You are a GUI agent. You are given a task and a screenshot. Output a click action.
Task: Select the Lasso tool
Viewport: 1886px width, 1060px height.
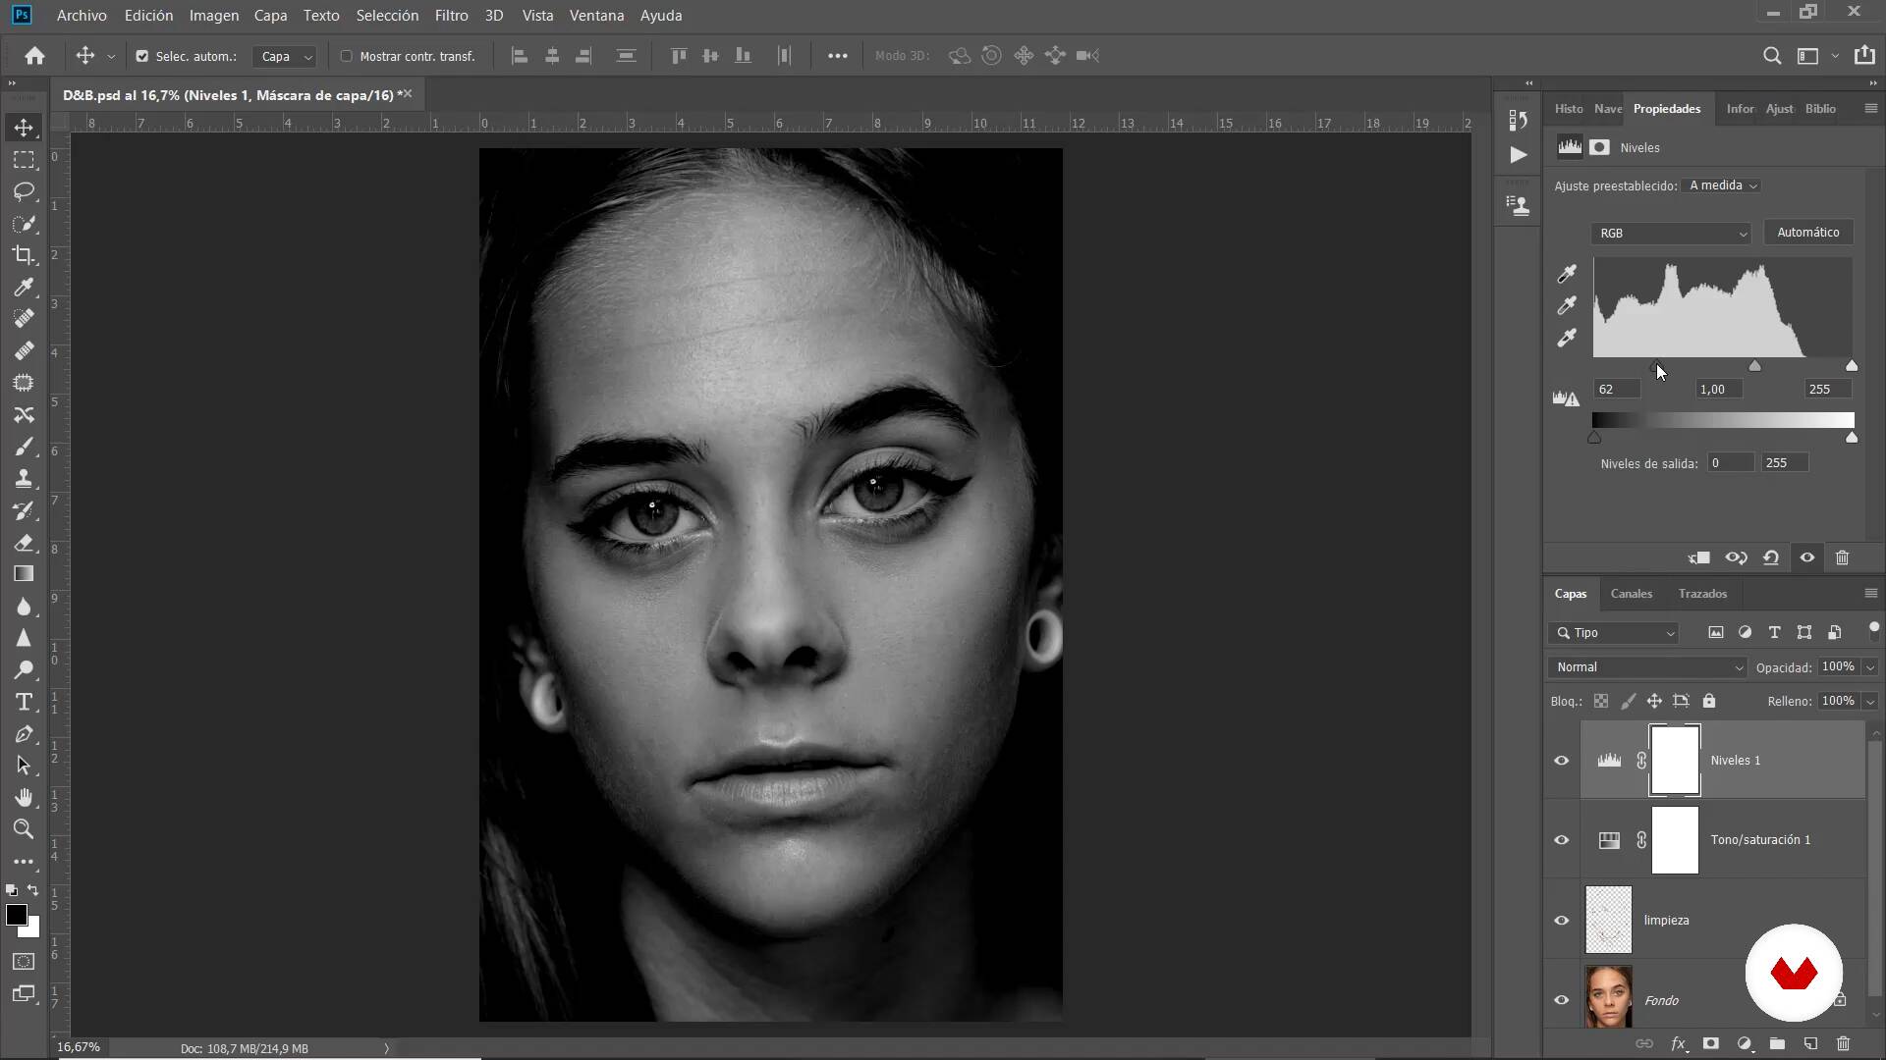click(x=24, y=191)
